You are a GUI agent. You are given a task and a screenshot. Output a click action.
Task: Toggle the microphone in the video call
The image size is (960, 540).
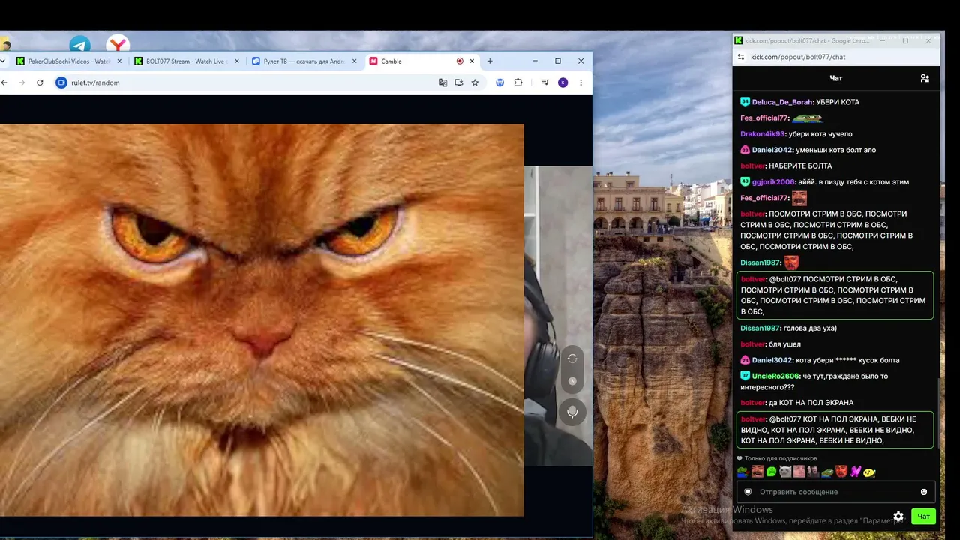(572, 412)
